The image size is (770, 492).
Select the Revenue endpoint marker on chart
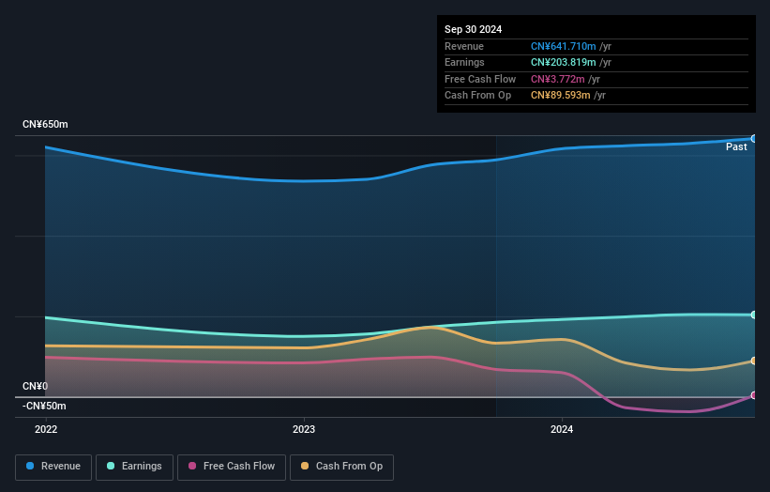754,139
